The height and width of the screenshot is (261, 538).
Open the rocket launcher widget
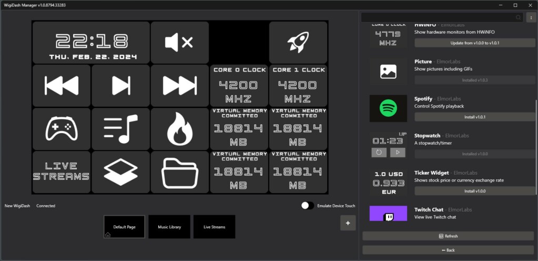click(x=298, y=43)
